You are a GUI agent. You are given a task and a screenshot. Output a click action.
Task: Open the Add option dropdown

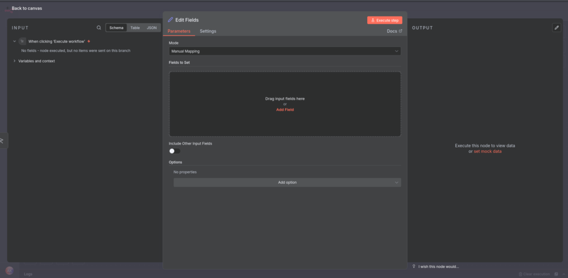click(x=287, y=182)
